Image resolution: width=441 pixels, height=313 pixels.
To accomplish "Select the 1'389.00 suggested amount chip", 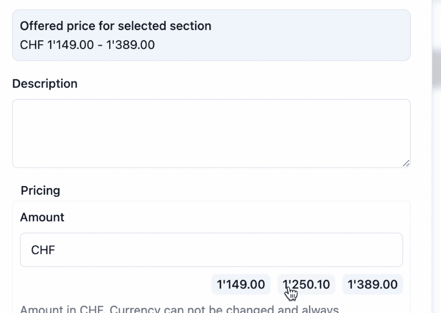I will click(x=373, y=284).
